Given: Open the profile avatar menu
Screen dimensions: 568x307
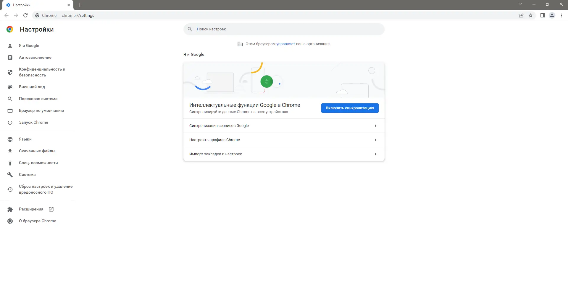Looking at the screenshot, I should click(x=552, y=15).
